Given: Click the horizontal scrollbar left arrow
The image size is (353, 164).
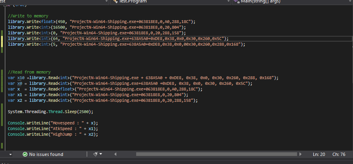Looking at the screenshot, I should click(115, 154).
